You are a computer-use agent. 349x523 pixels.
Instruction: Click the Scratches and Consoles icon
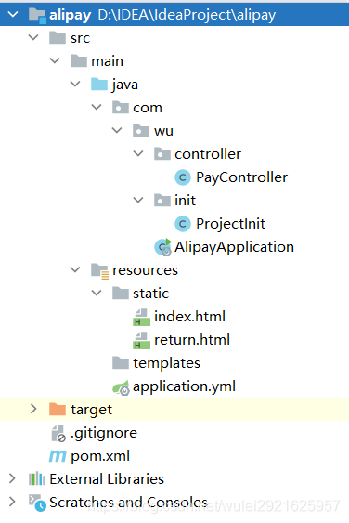coord(37,503)
